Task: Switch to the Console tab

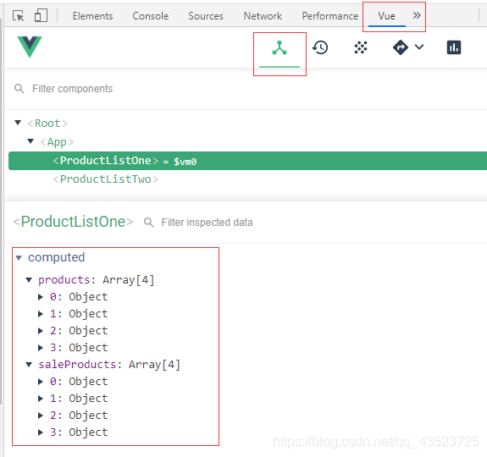Action: pyautogui.click(x=150, y=16)
